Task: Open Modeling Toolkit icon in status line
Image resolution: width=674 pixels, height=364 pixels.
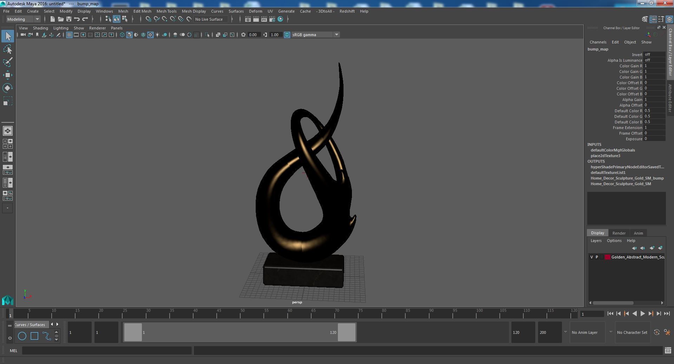Action: coord(645,19)
